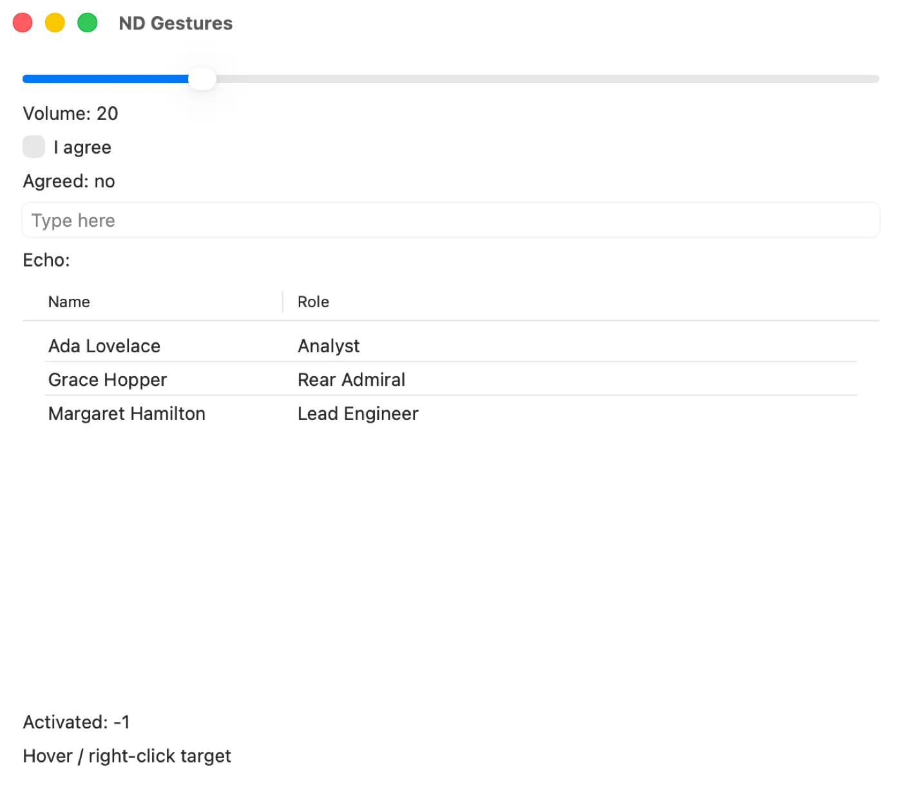Screen dimensions: 902x789
Task: Tick the I agree checkbox
Action: [x=34, y=147]
